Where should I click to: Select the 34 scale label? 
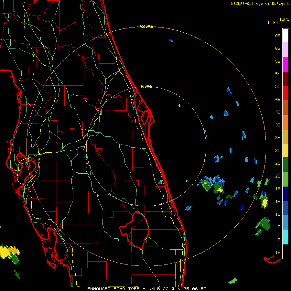pyautogui.click(x=278, y=137)
